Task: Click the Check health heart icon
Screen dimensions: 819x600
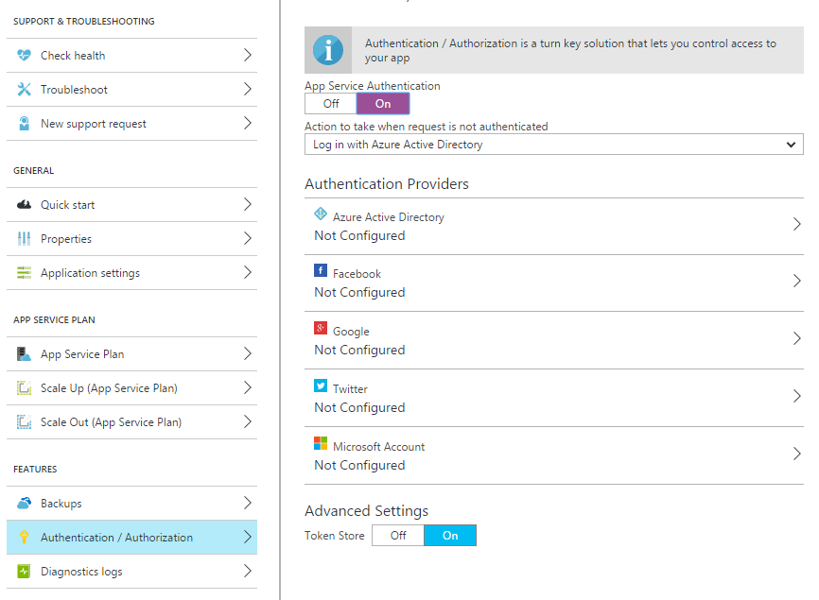Action: click(24, 56)
